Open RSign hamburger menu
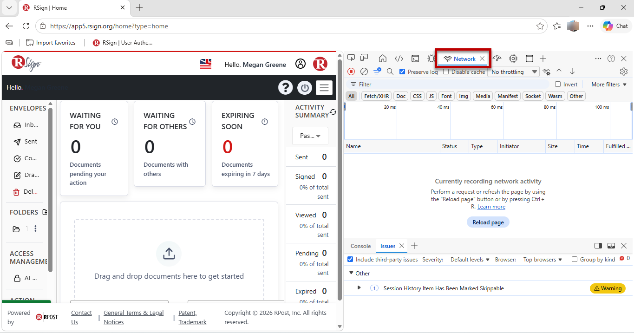This screenshot has height=333, width=634. 324,87
